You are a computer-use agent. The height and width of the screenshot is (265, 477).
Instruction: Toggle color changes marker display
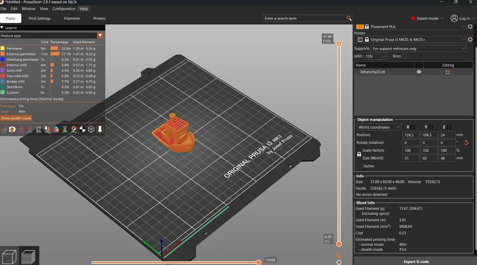56,129
